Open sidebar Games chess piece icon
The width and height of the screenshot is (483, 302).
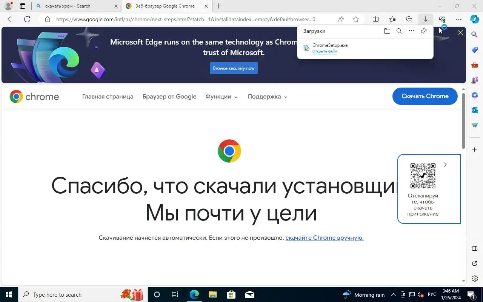pyautogui.click(x=475, y=80)
